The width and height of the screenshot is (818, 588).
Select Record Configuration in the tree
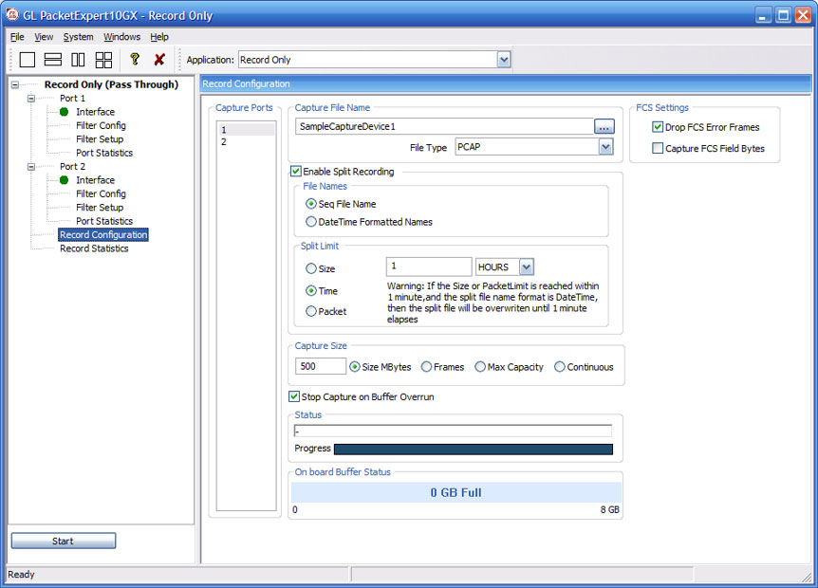pos(103,234)
